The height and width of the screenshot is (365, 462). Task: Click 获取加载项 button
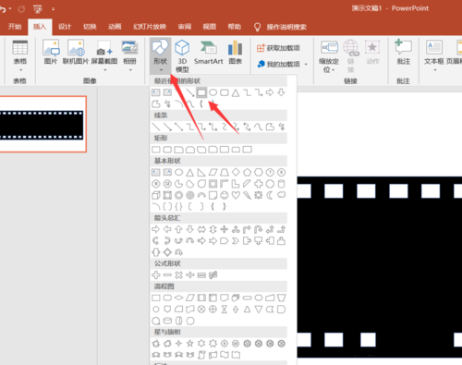278,48
